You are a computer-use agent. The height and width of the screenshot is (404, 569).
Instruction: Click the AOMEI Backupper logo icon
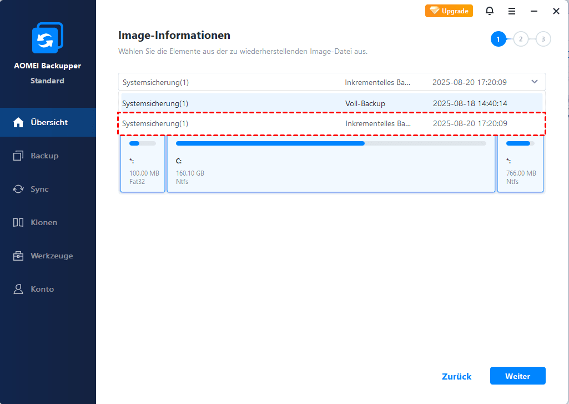pyautogui.click(x=48, y=38)
